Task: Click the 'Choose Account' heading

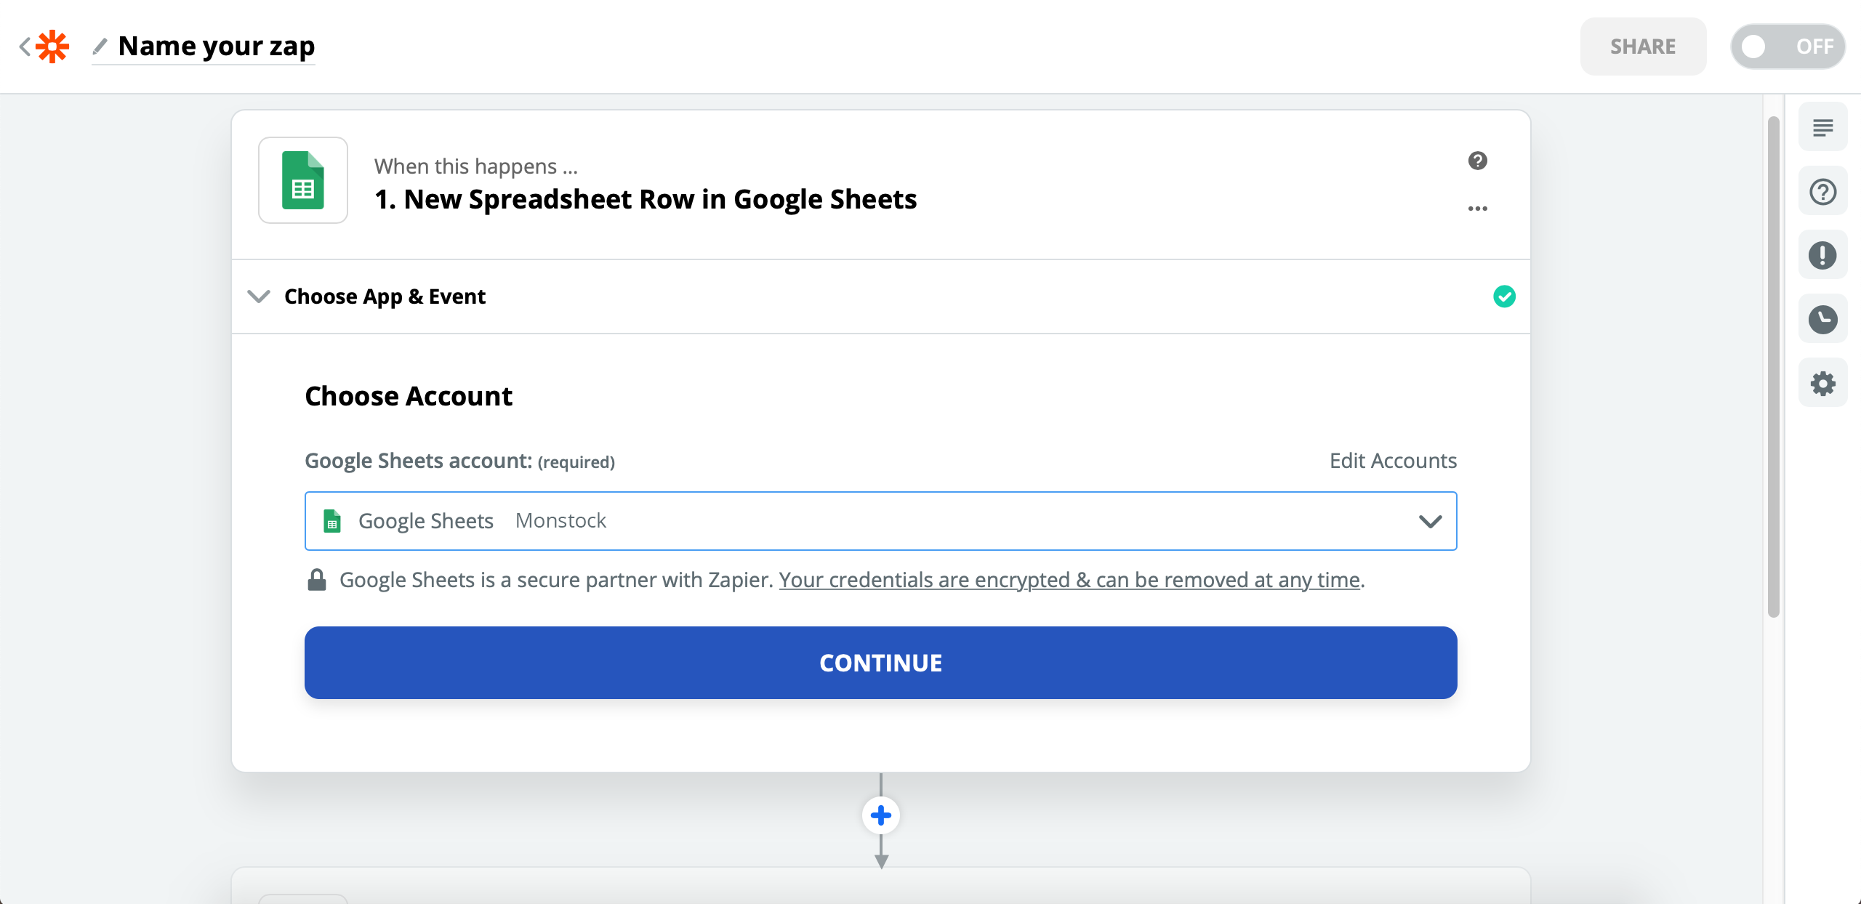Action: point(409,396)
